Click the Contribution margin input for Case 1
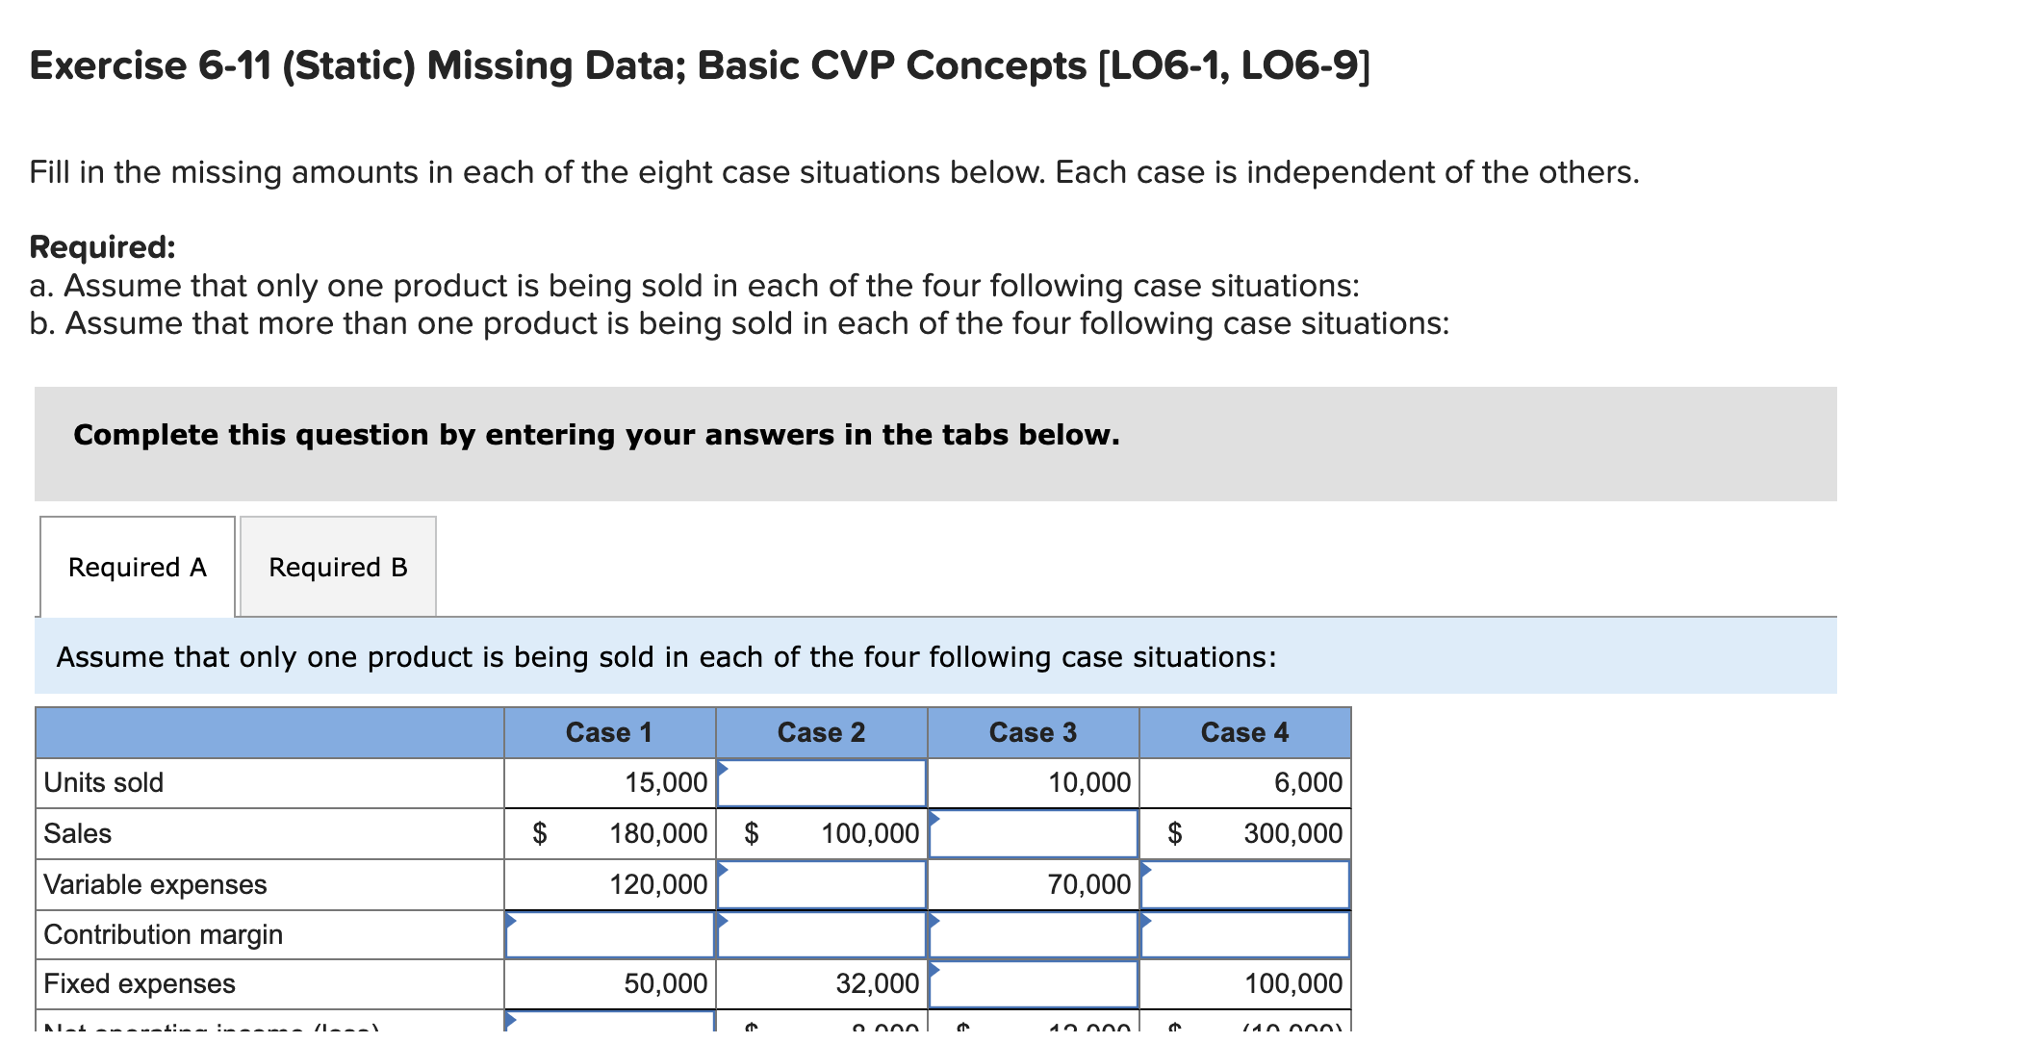The width and height of the screenshot is (2021, 1043). click(x=608, y=933)
